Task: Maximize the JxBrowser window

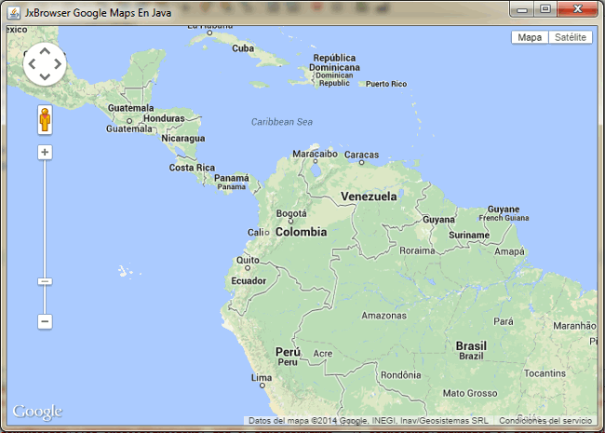Action: point(545,9)
